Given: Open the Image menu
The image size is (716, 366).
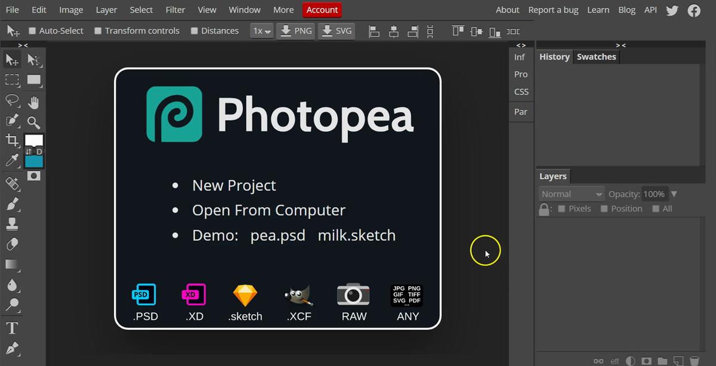Looking at the screenshot, I should tap(71, 10).
